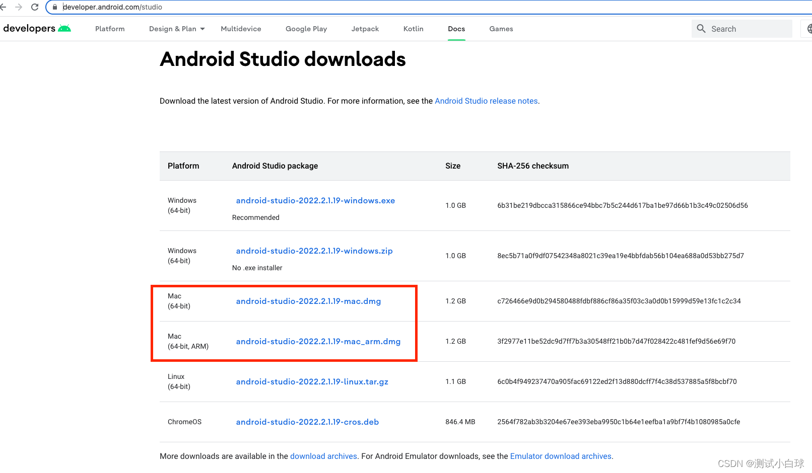Image resolution: width=812 pixels, height=473 pixels.
Task: Click the Android developers logo
Action: (37, 29)
